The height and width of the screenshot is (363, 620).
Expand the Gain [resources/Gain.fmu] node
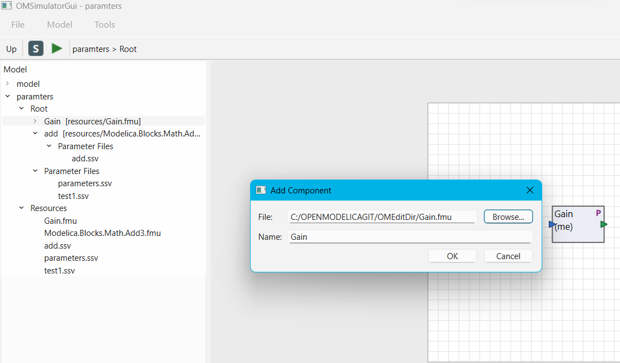point(35,121)
